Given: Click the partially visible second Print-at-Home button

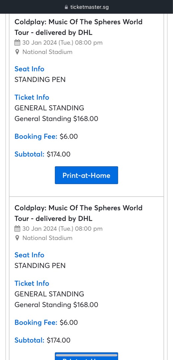Looking at the screenshot, I should [x=86, y=356].
